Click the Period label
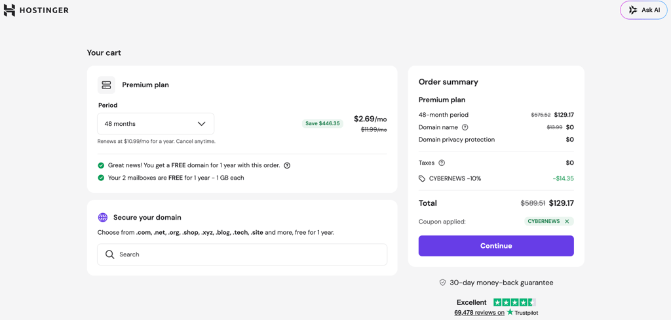This screenshot has width=671, height=320. pos(108,105)
